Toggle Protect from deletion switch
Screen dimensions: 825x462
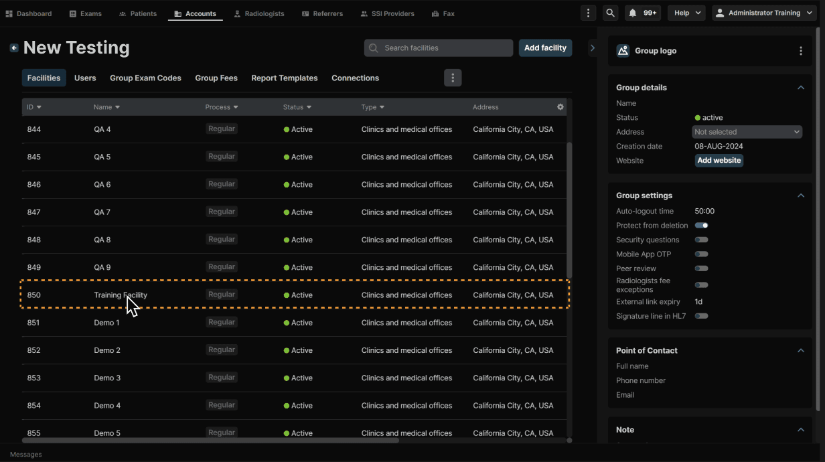702,226
